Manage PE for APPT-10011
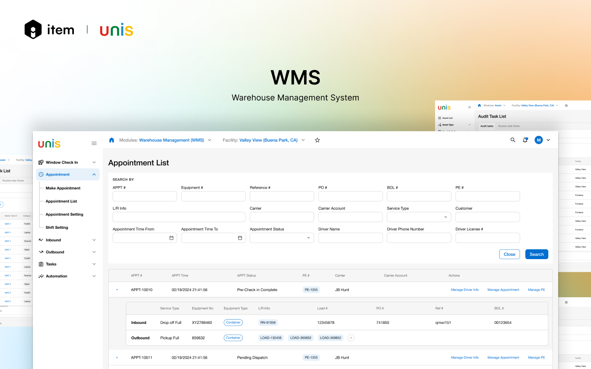 pyautogui.click(x=536, y=358)
